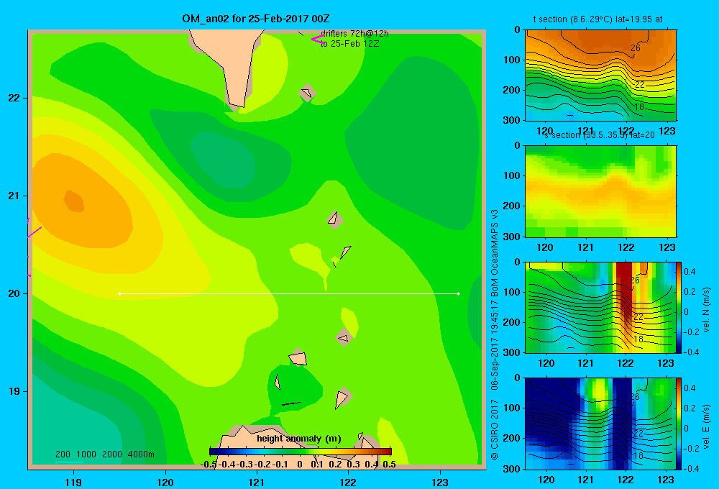719x489 pixels.
Task: Click the left endpoint of the white section line
Action: [119, 293]
